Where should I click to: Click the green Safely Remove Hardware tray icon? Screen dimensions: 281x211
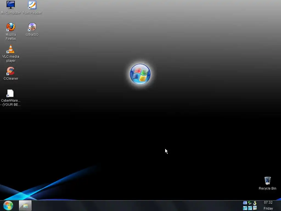coord(250,203)
